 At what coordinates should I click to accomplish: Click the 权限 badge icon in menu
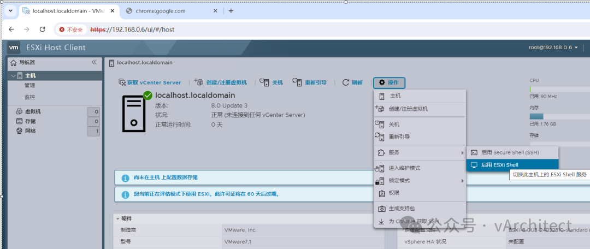point(381,193)
